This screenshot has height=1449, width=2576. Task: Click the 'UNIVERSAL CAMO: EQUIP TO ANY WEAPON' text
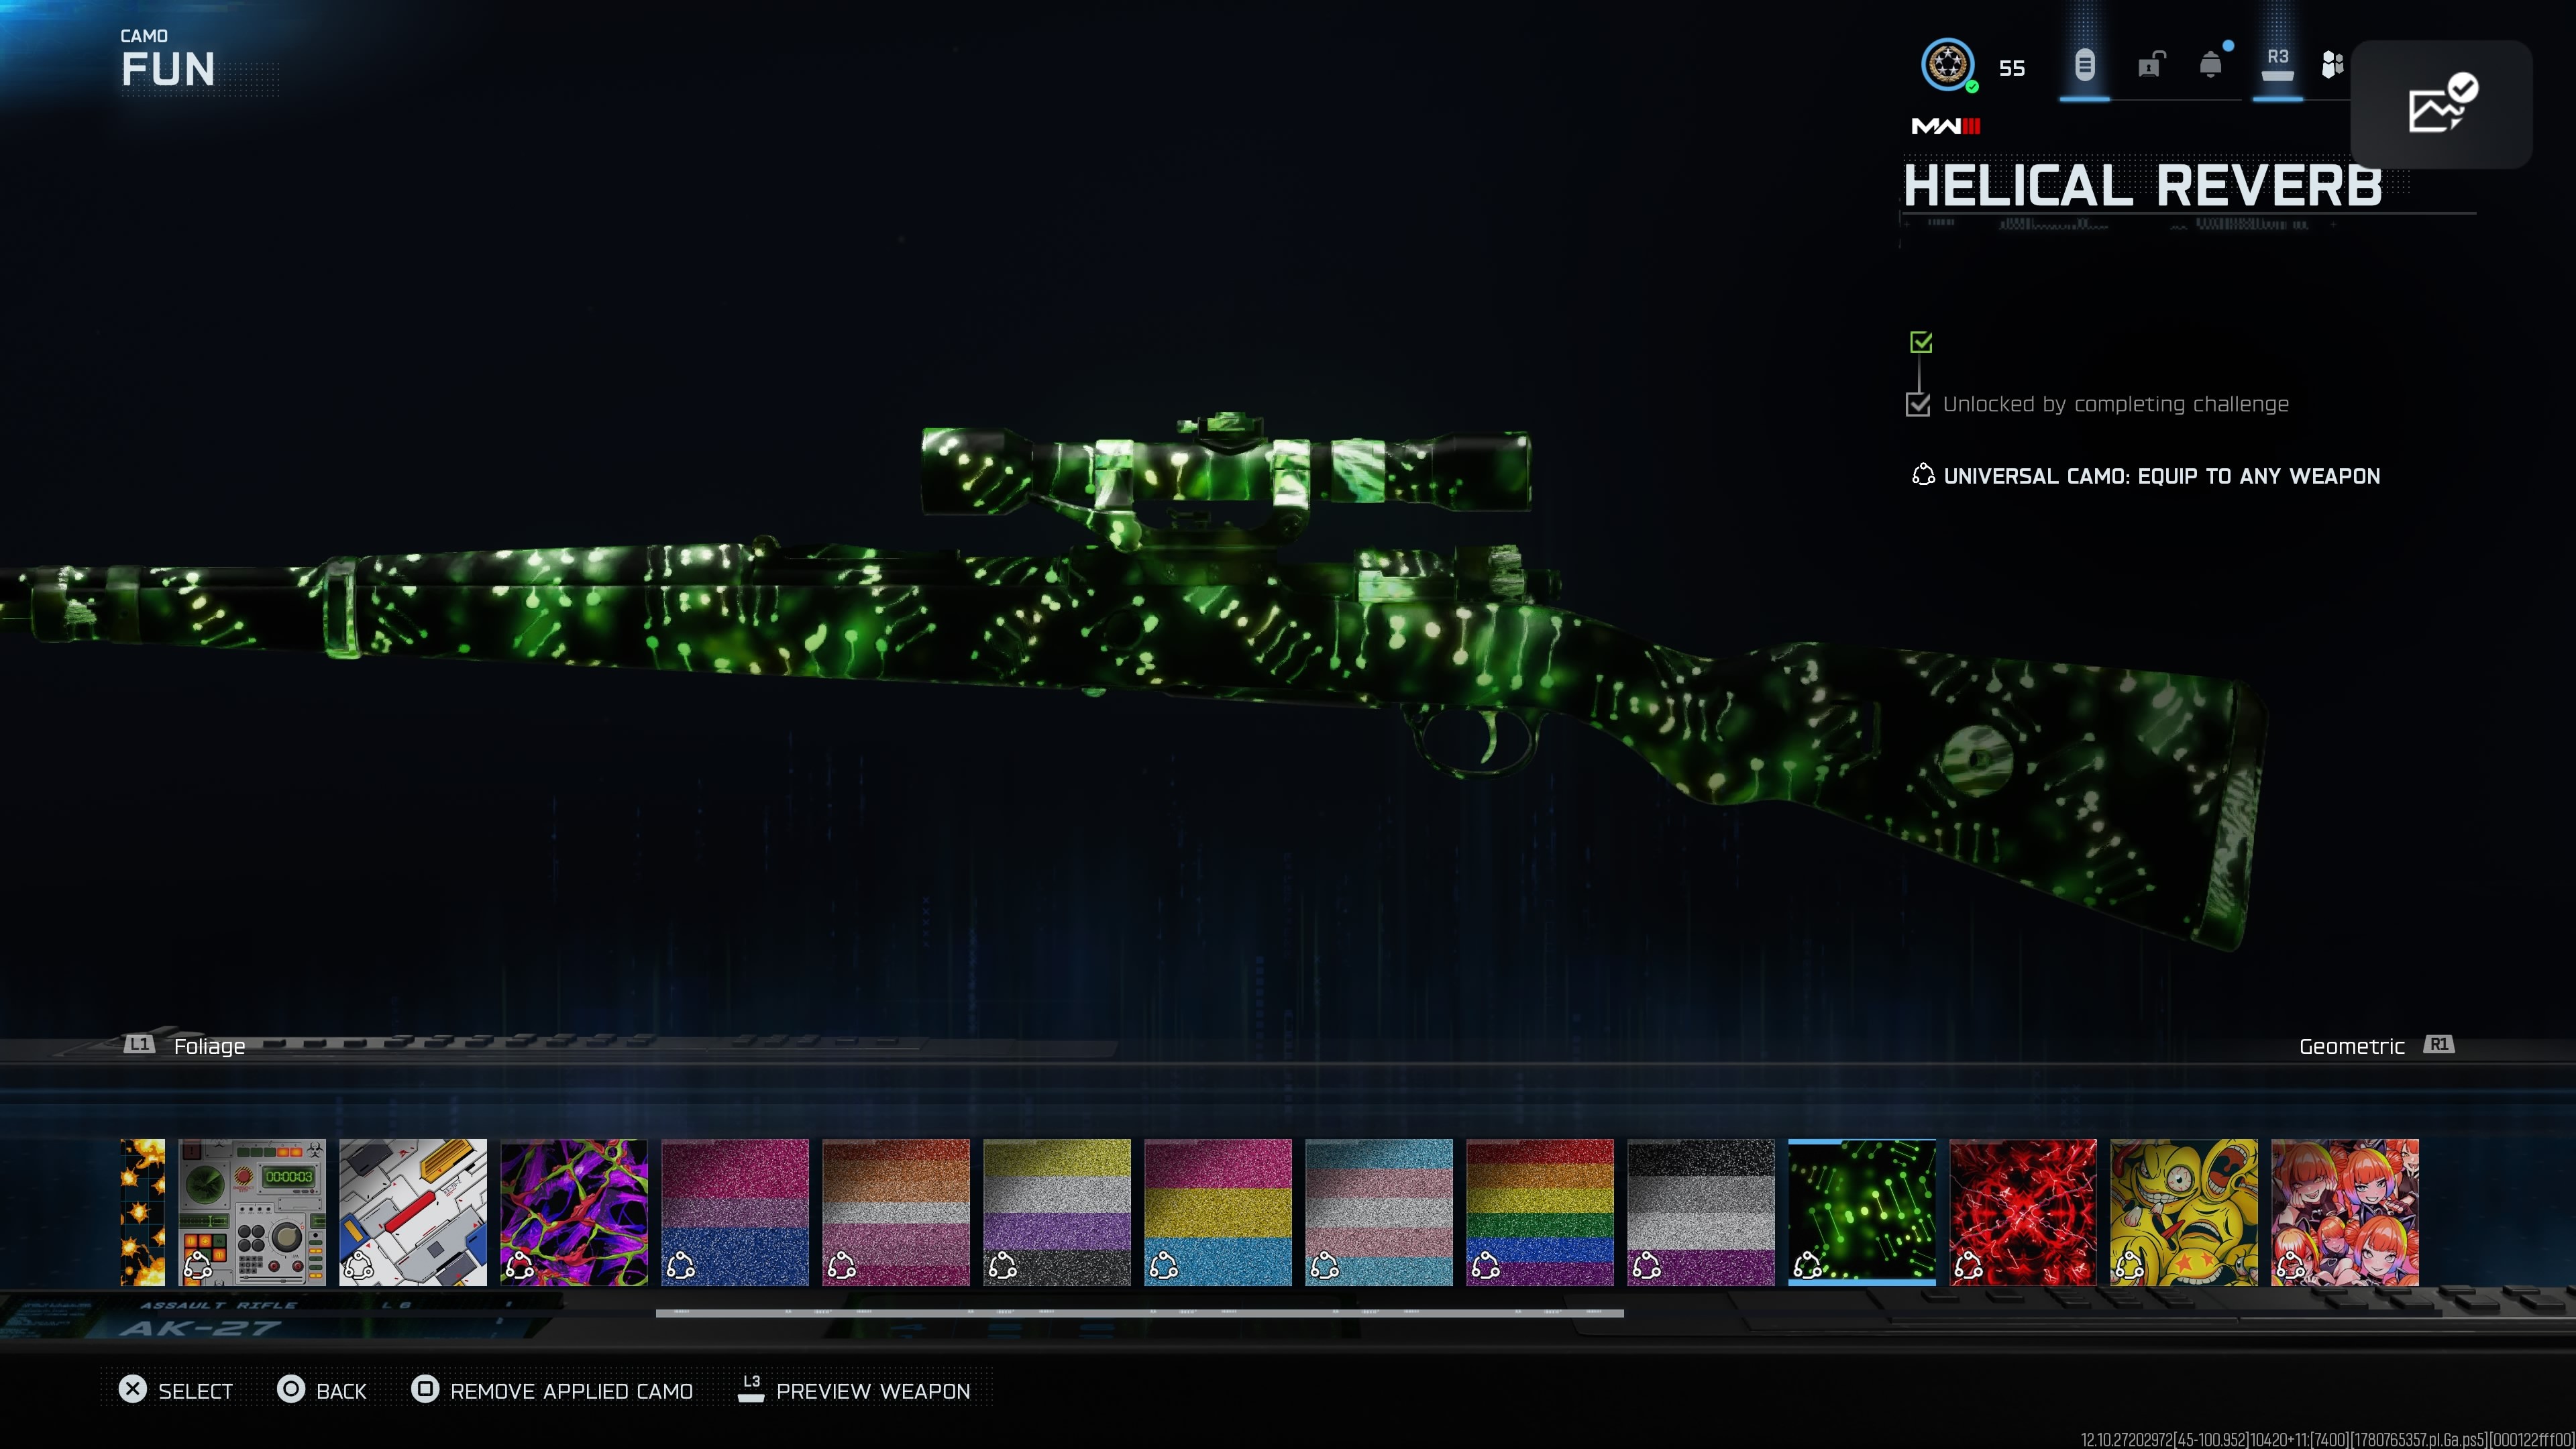coord(2162,476)
